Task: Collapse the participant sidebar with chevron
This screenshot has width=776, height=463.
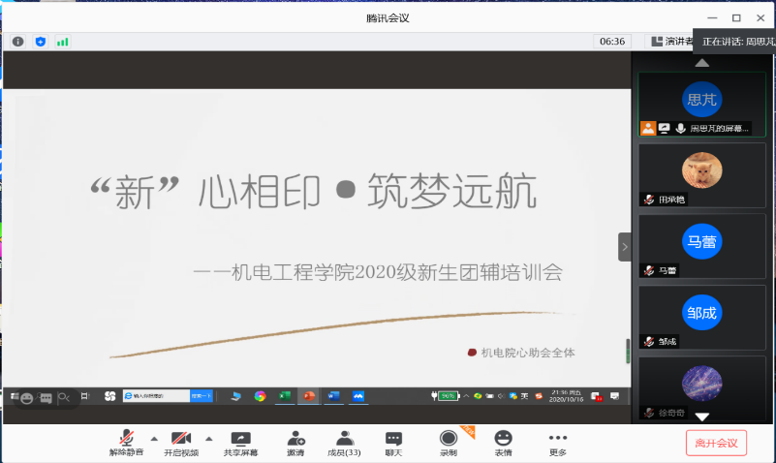Action: click(625, 247)
